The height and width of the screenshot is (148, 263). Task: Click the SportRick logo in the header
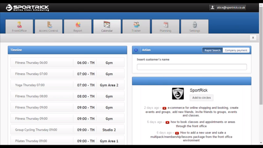point(27,8)
